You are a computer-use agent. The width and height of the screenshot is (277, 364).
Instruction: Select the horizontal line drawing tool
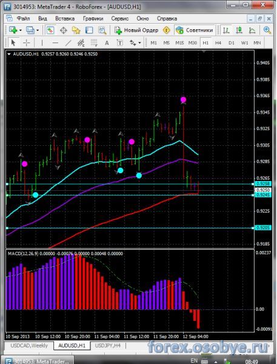(x=55, y=43)
